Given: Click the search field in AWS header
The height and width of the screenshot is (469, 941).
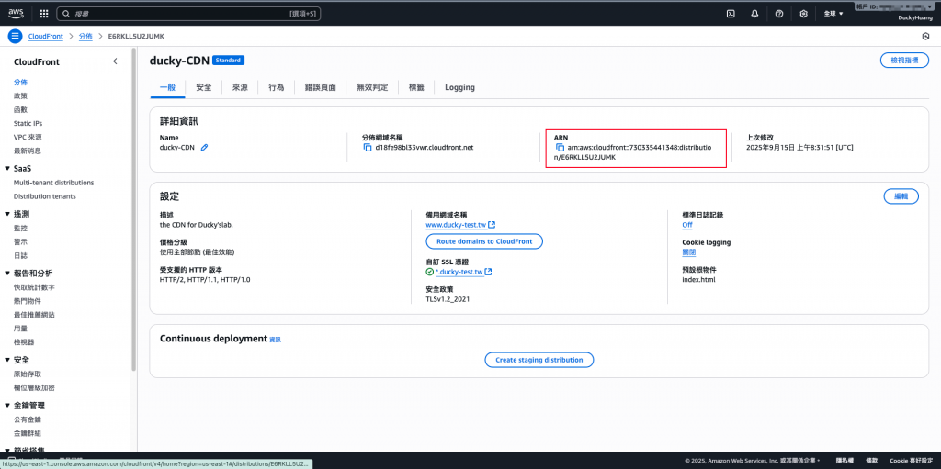Looking at the screenshot, I should point(188,13).
